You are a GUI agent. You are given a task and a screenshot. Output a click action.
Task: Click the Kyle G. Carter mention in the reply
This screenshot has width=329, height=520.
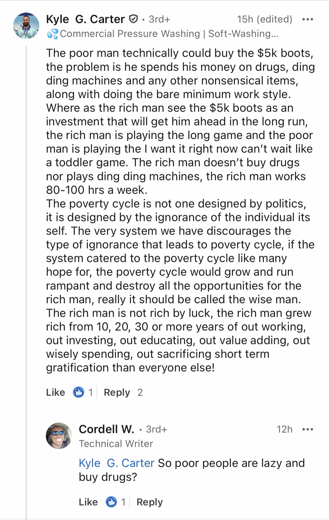click(116, 463)
